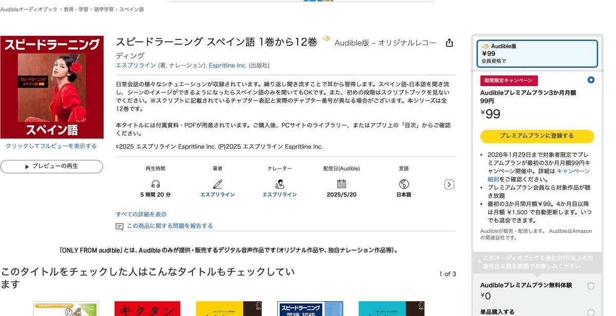The image size is (616, 316).
Task: Go to 教育・学習 breadcrumb
Action: click(75, 9)
